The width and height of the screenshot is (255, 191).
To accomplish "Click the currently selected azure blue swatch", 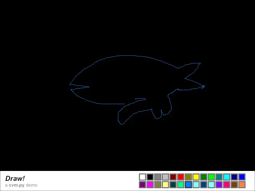I will pos(188,185).
